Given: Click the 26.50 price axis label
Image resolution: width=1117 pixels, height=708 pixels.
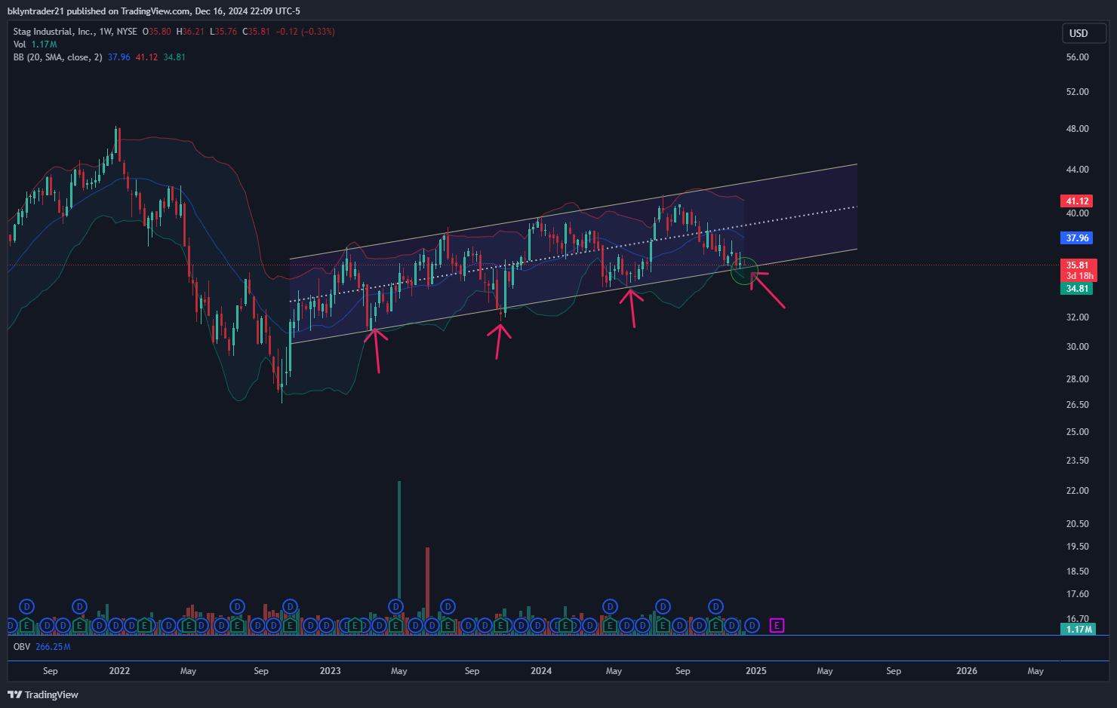Looking at the screenshot, I should coord(1077,405).
